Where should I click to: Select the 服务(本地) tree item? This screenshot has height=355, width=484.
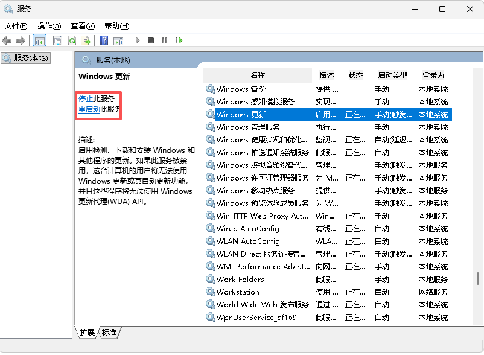click(29, 59)
